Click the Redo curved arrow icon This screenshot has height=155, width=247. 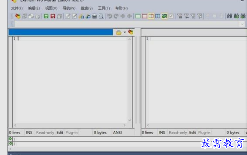coord(116,16)
